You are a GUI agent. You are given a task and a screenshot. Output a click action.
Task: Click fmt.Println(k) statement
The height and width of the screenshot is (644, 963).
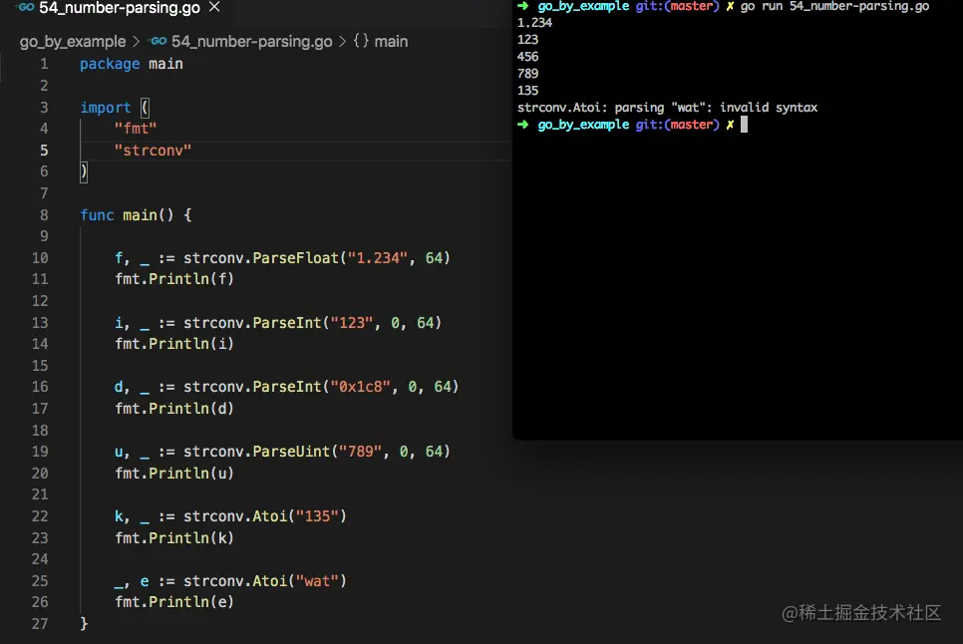point(174,537)
